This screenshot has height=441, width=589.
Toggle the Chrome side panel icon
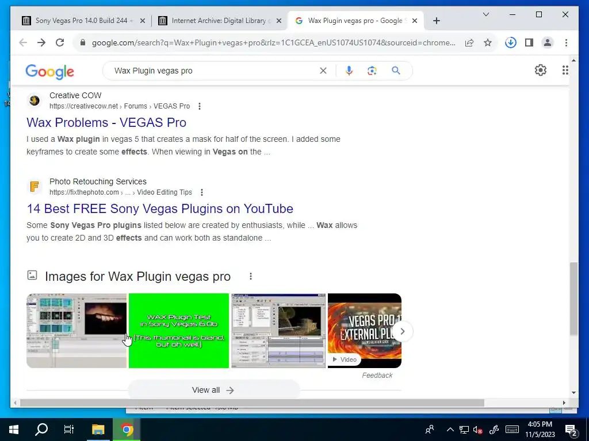pyautogui.click(x=529, y=42)
